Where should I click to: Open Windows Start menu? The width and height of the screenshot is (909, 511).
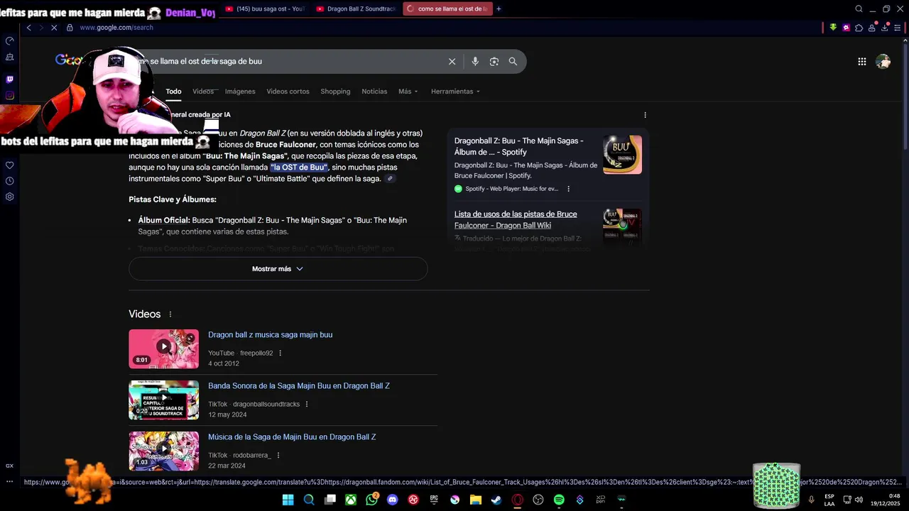tap(288, 500)
